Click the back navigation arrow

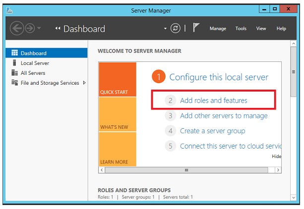tap(16, 29)
